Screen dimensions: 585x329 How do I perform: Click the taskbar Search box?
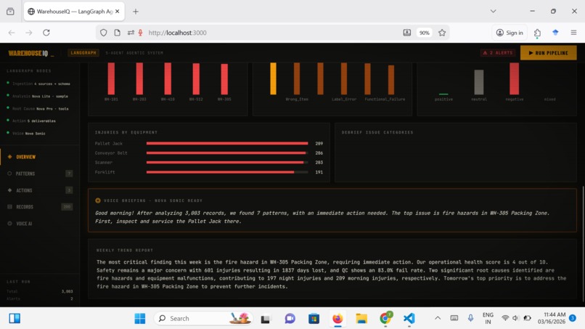pyautogui.click(x=203, y=319)
